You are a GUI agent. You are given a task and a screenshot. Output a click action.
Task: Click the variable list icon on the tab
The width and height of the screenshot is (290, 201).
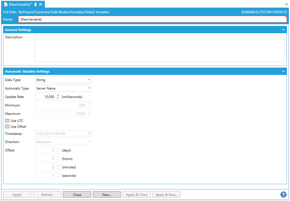click(6, 4)
